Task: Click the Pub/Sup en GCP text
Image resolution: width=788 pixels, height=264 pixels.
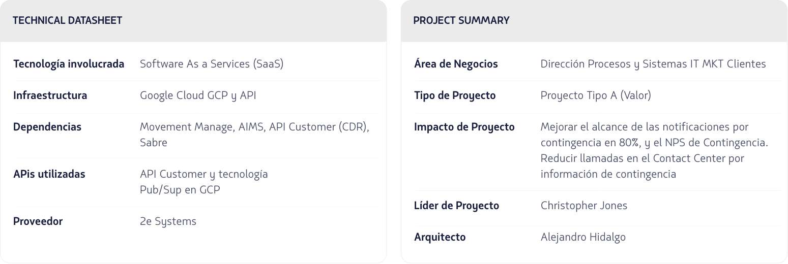Action: click(x=180, y=190)
